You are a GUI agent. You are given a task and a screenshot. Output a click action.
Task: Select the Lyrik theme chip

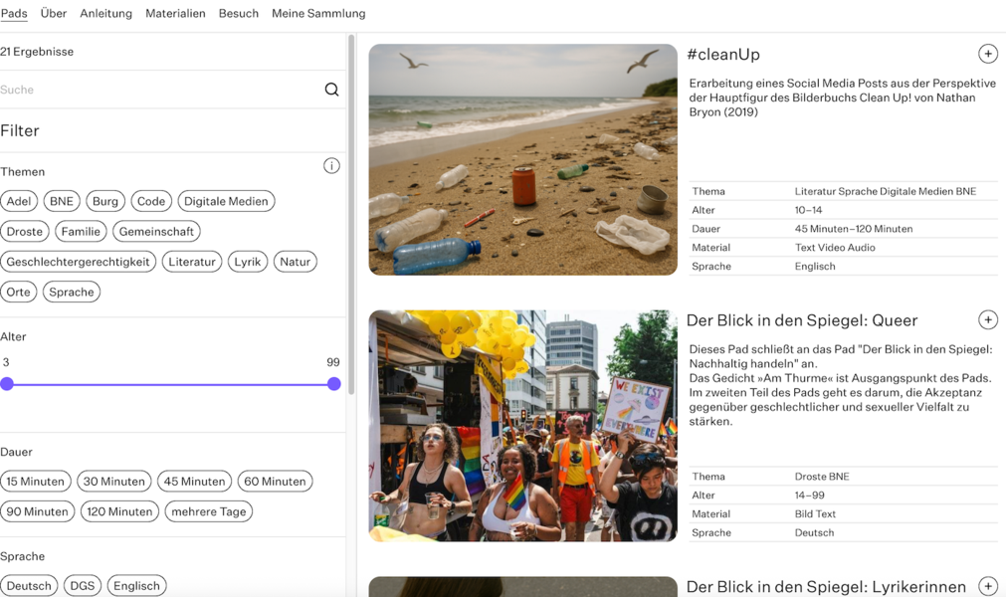[x=248, y=262]
